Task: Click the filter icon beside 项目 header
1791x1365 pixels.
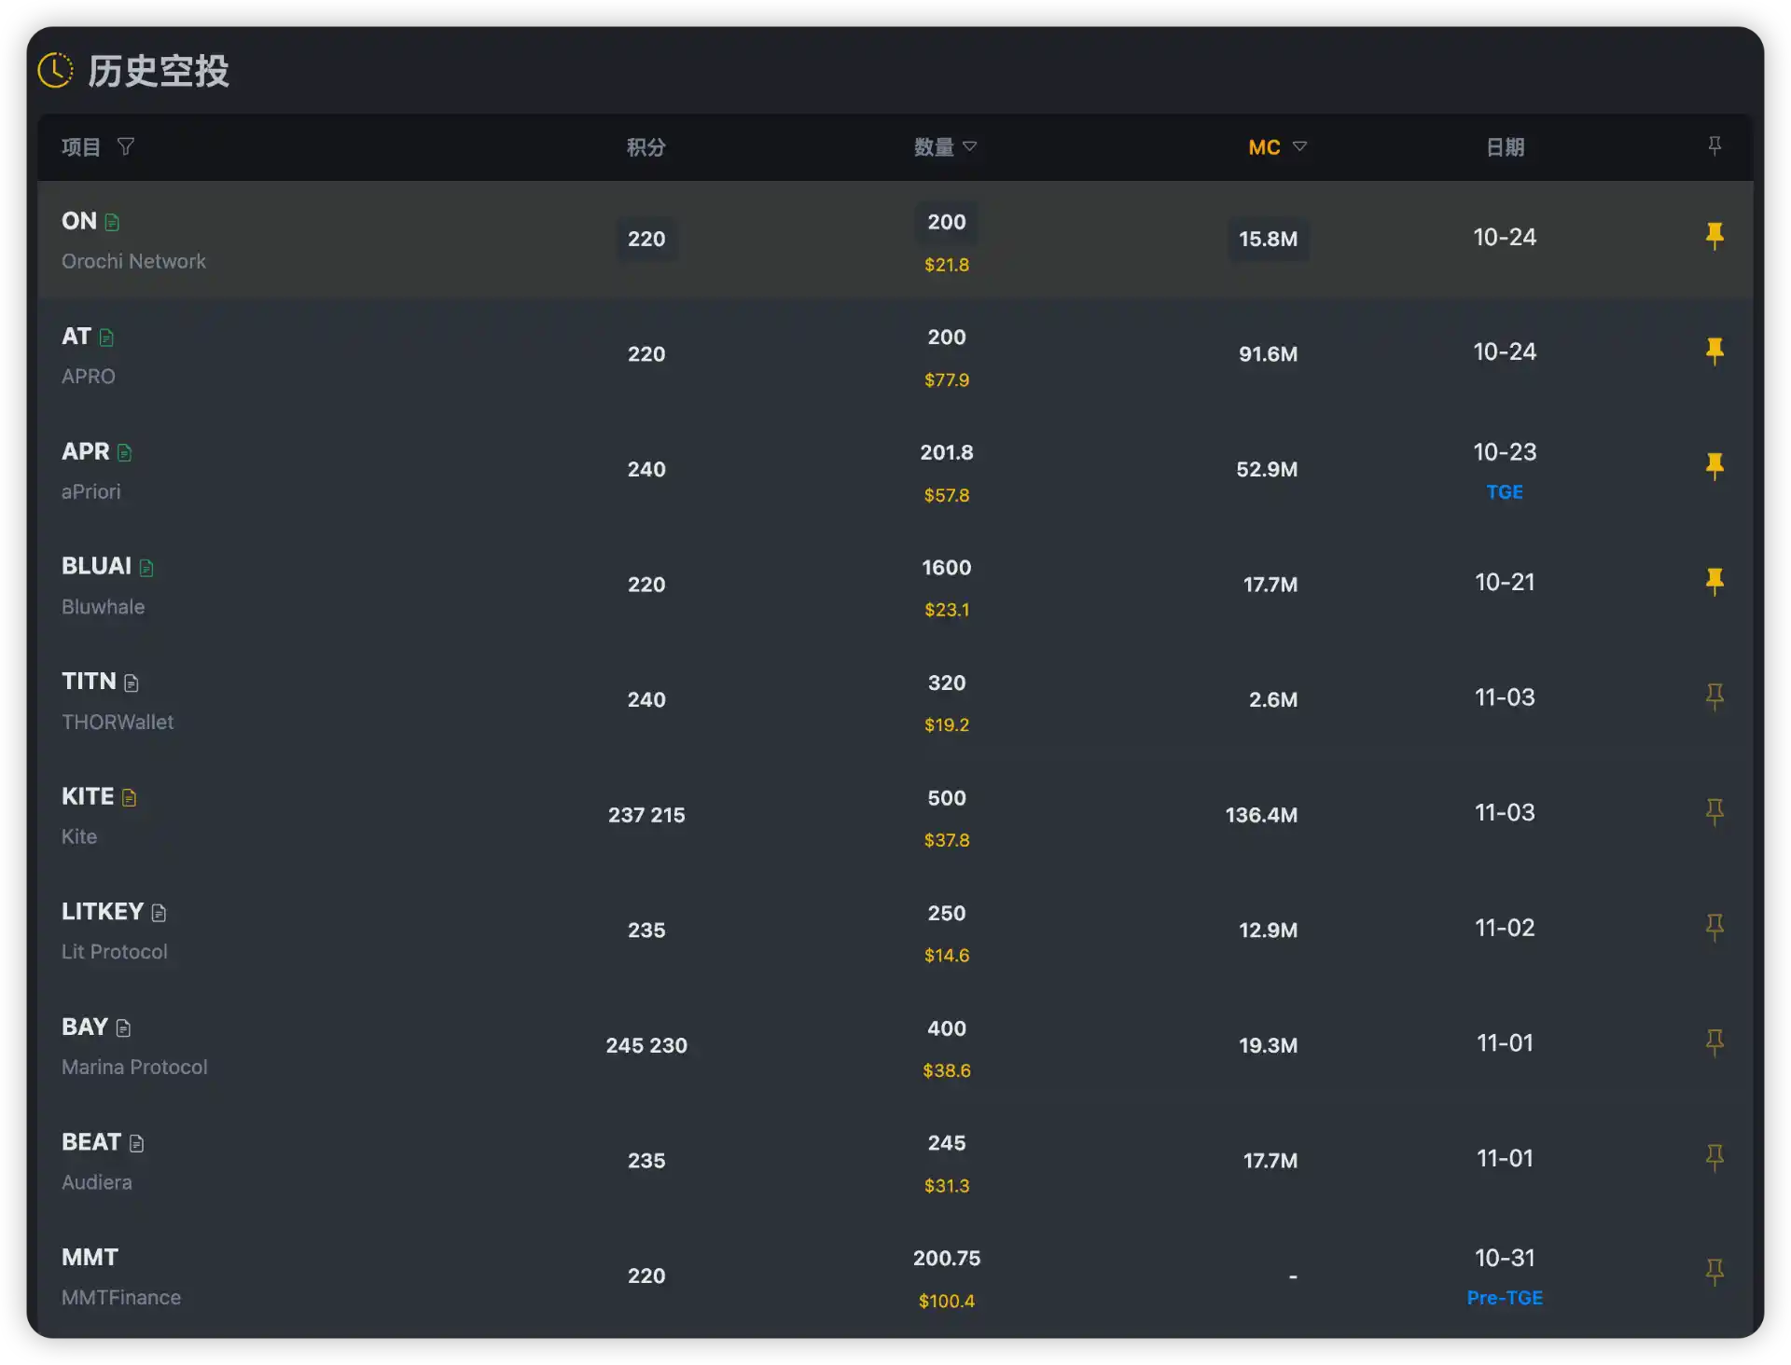Action: point(126,146)
